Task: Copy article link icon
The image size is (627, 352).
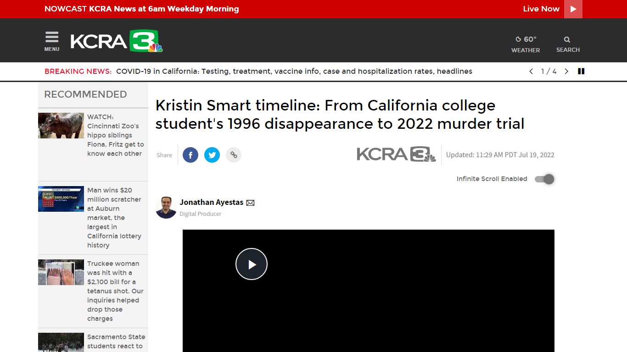Action: coord(234,155)
